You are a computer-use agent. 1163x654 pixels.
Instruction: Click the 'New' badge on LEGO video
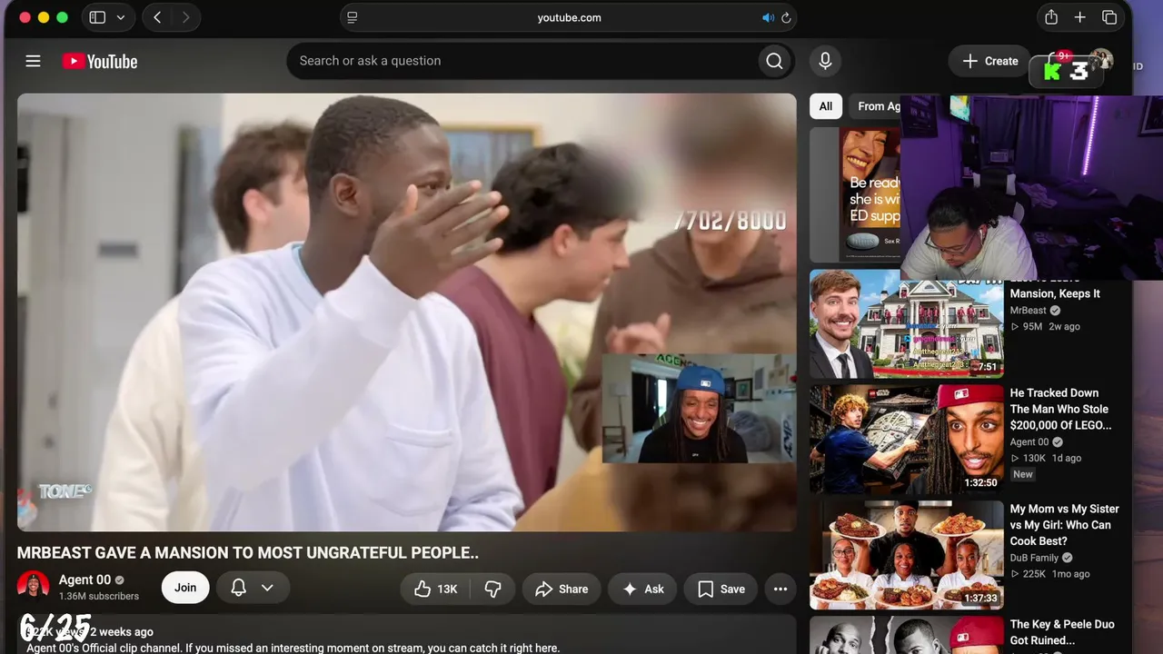[1023, 474]
